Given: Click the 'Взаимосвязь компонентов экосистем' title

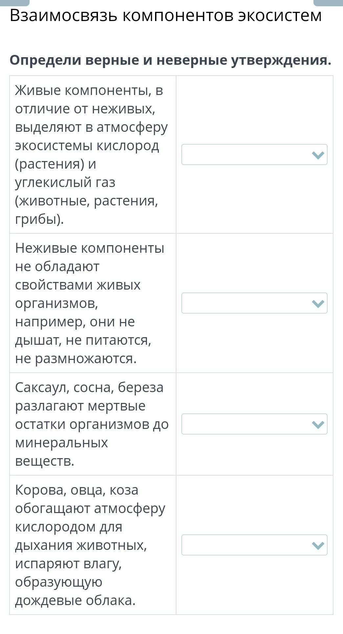Looking at the screenshot, I should coord(166,15).
